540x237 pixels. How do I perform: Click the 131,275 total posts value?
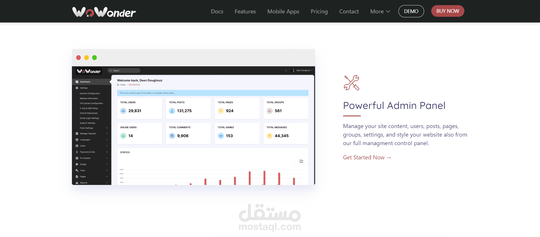point(184,111)
